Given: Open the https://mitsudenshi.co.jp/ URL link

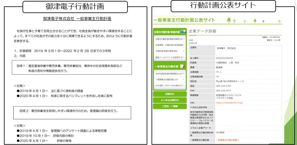Looking at the screenshot, I should 229,103.
